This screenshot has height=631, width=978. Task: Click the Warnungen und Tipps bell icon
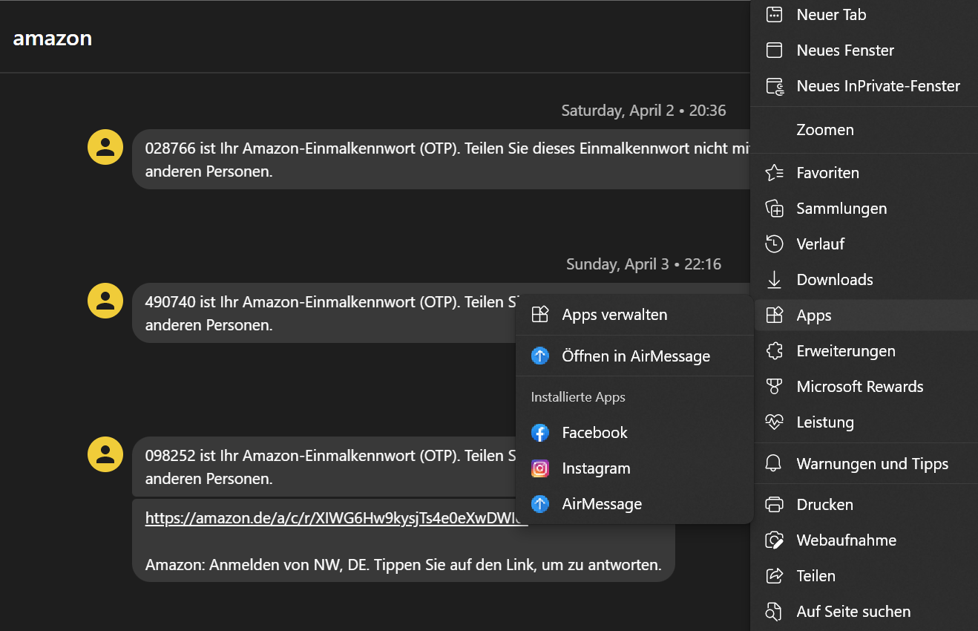pos(774,464)
